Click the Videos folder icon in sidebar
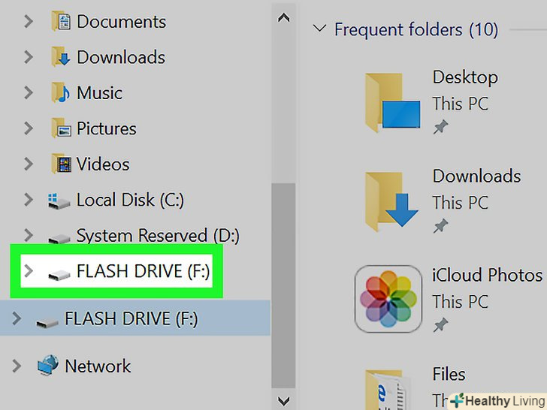547x410 pixels. click(x=60, y=164)
